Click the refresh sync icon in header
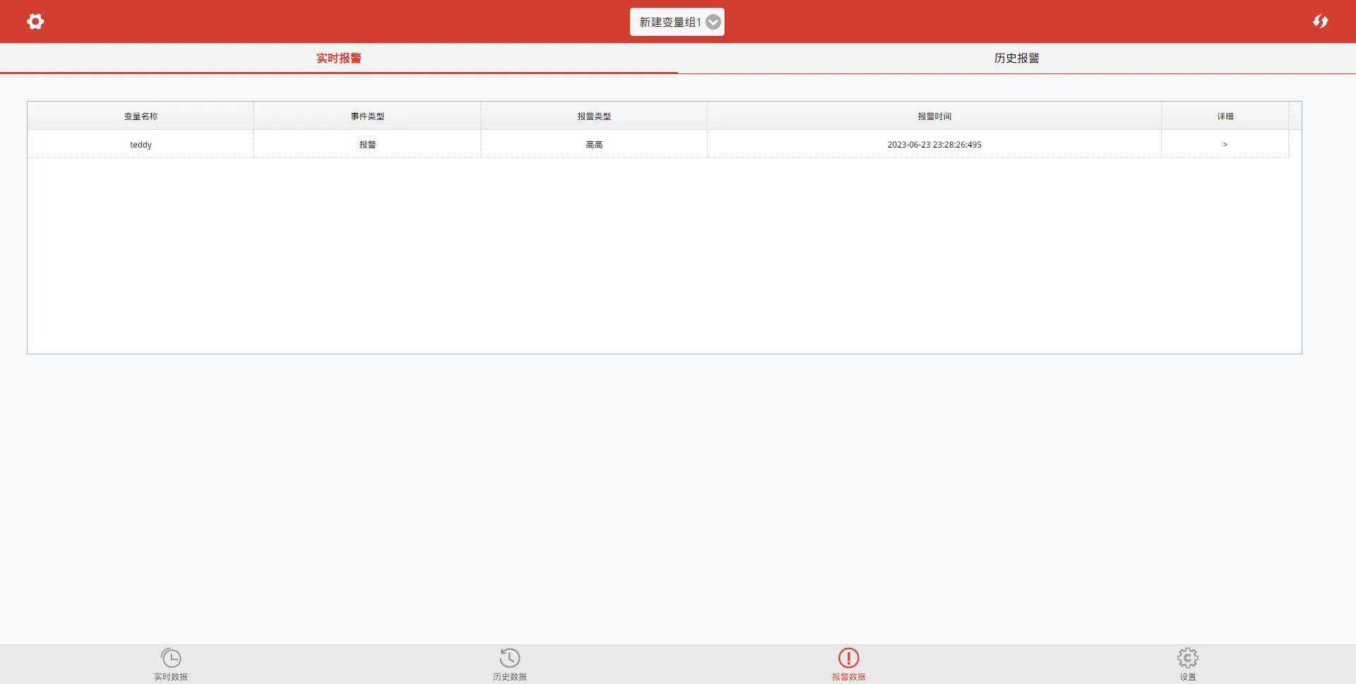The height and width of the screenshot is (684, 1356). click(x=1320, y=22)
